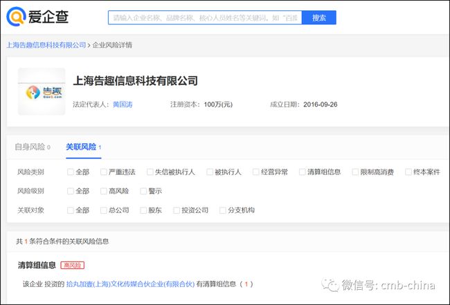Tick the 高风险 level checkbox
The width and height of the screenshot is (450, 305).
click(x=104, y=191)
